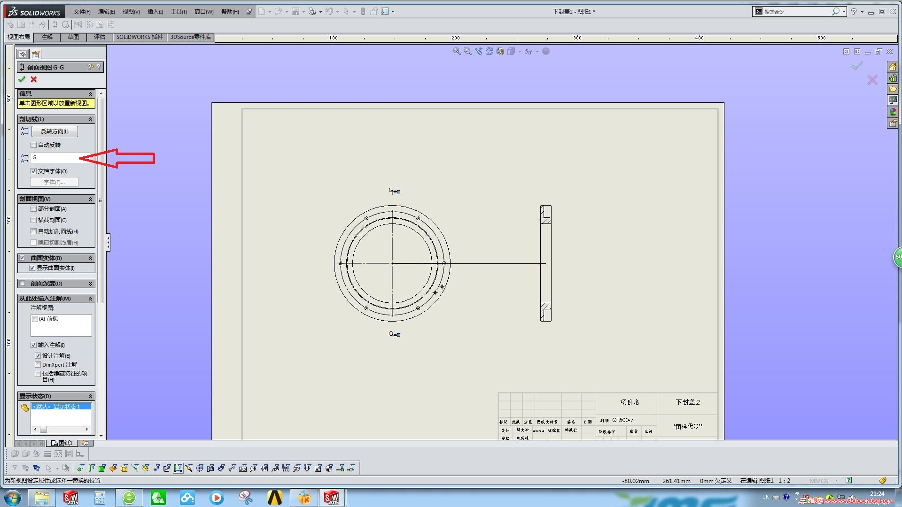
Task: Collapse the 显示状态 section
Action: [x=90, y=396]
